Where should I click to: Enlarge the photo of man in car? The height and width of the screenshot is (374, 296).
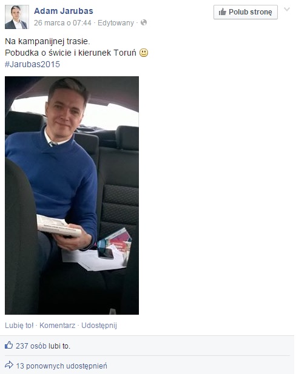click(72, 195)
